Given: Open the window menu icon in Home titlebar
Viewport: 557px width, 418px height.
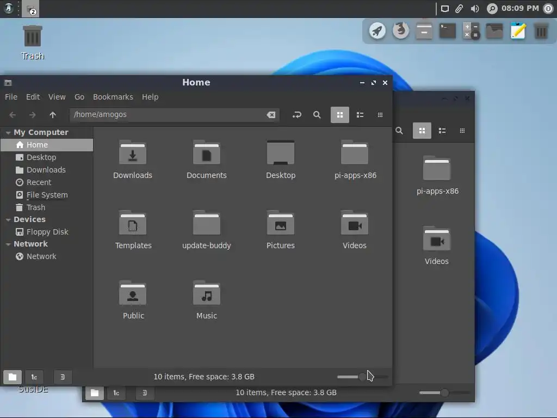Looking at the screenshot, I should (8, 83).
